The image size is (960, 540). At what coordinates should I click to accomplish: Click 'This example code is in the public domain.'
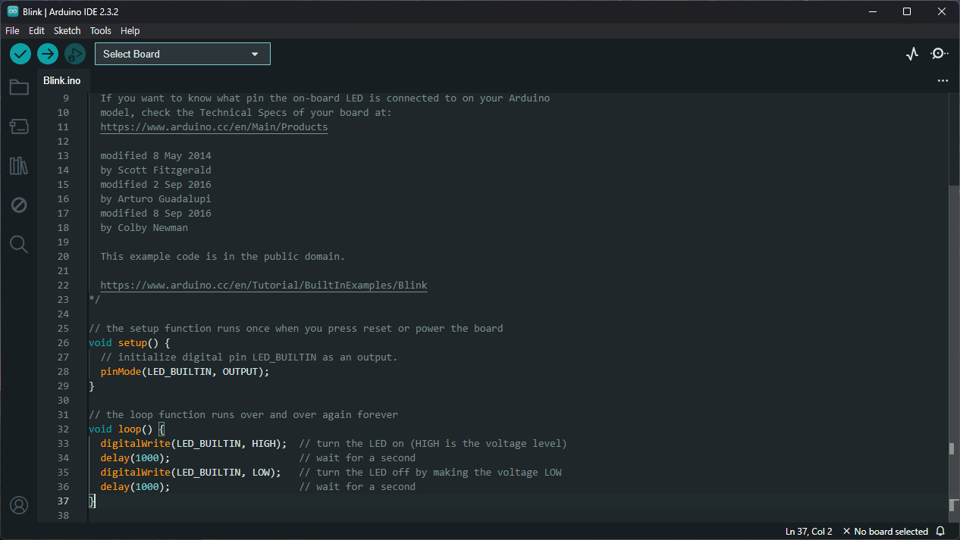click(223, 257)
